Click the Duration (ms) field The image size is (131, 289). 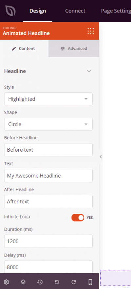(x=48, y=241)
